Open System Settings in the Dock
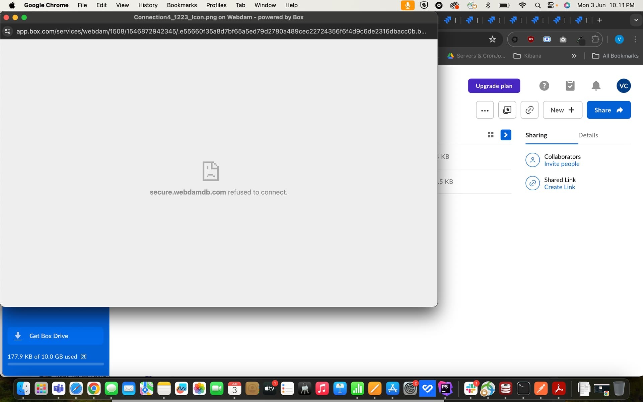Viewport: 643px width, 402px height. pos(410,389)
